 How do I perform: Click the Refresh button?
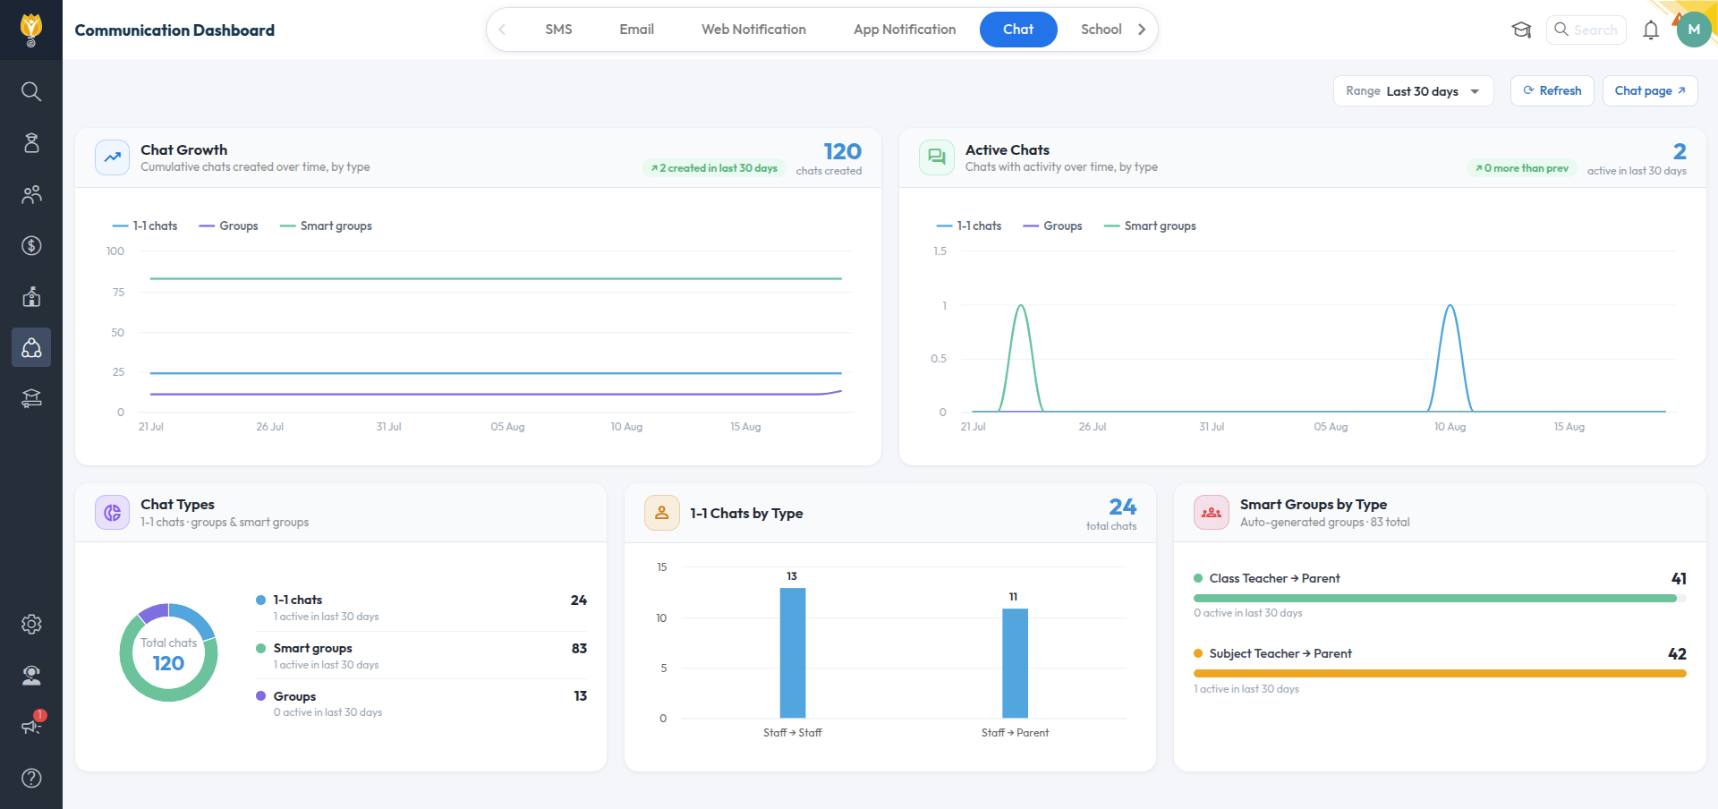[x=1552, y=91]
